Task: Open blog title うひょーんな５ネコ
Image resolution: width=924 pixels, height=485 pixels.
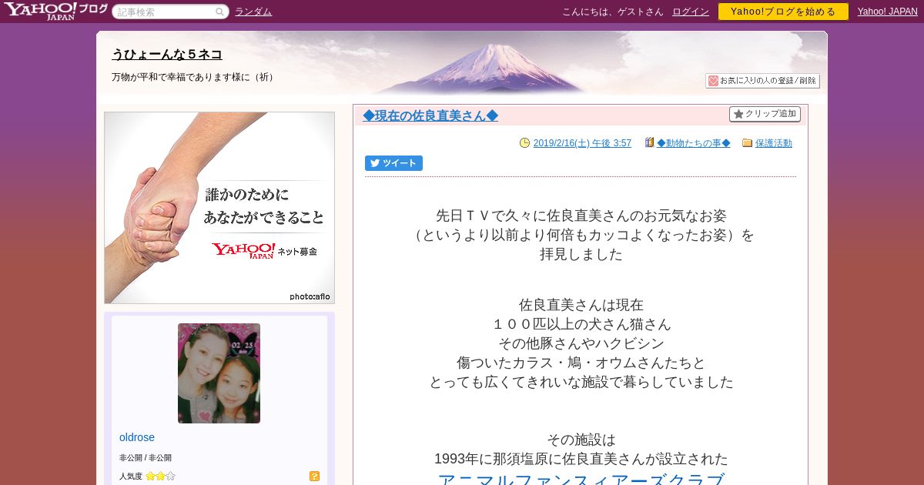Action: click(x=167, y=54)
